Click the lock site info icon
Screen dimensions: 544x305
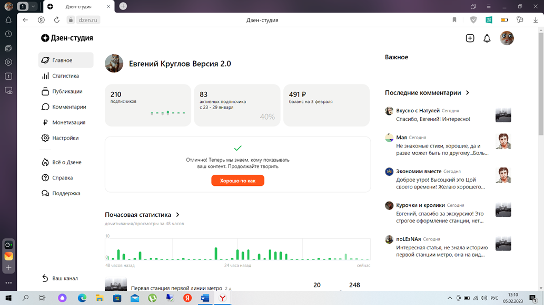pyautogui.click(x=71, y=20)
